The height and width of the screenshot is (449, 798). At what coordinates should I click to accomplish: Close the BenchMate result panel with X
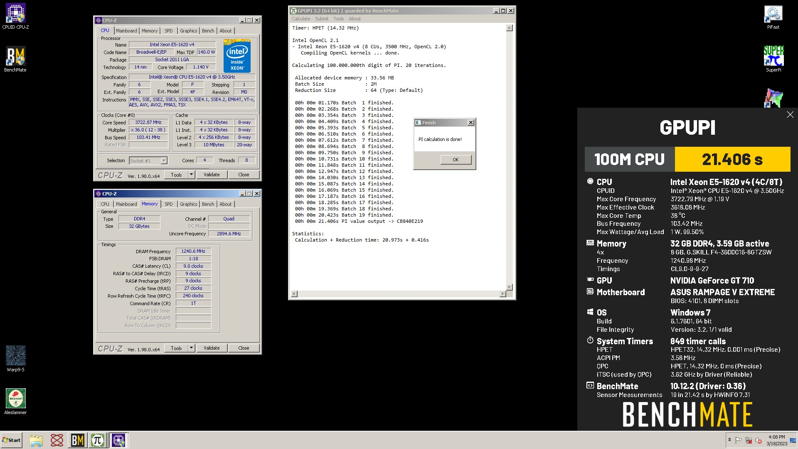click(x=790, y=115)
